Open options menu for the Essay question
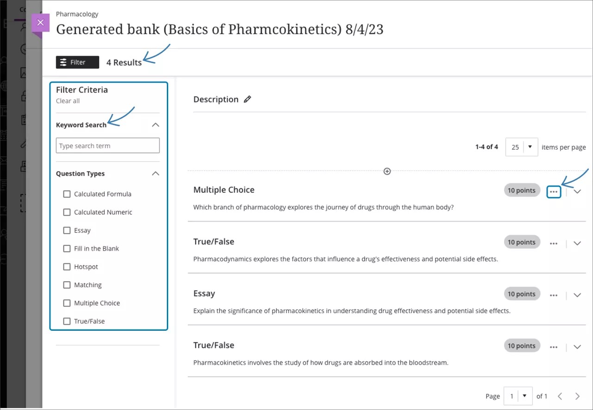 (554, 295)
